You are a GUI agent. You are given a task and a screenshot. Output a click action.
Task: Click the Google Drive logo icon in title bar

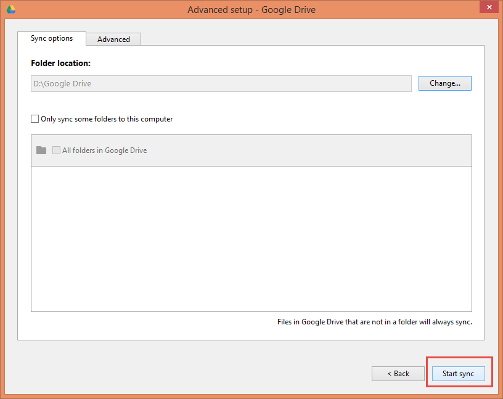(x=11, y=9)
